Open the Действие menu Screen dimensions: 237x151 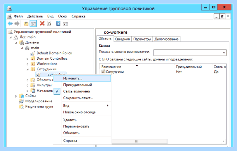[x=35, y=16]
